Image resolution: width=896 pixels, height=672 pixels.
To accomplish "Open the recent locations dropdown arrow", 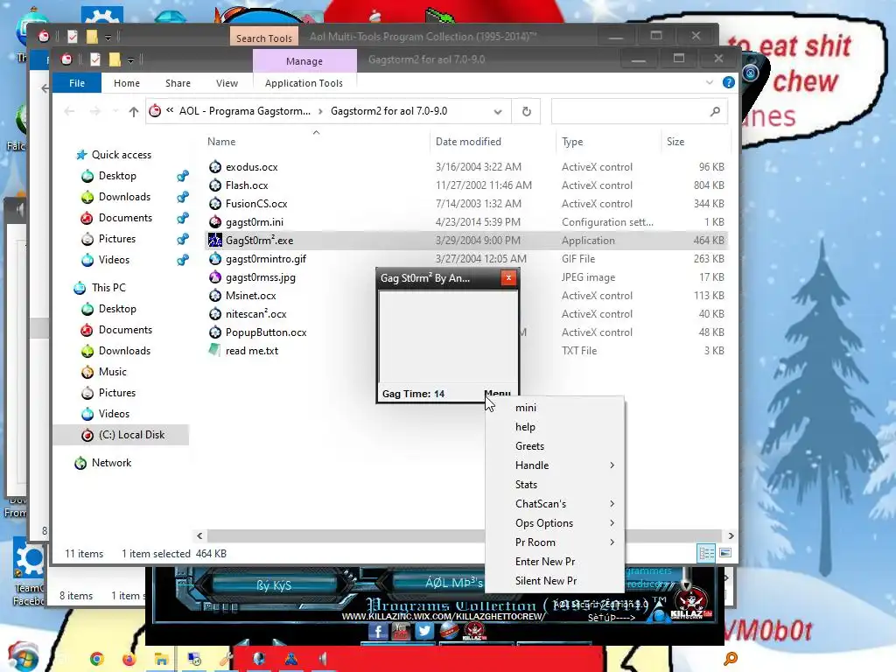I will (x=115, y=111).
